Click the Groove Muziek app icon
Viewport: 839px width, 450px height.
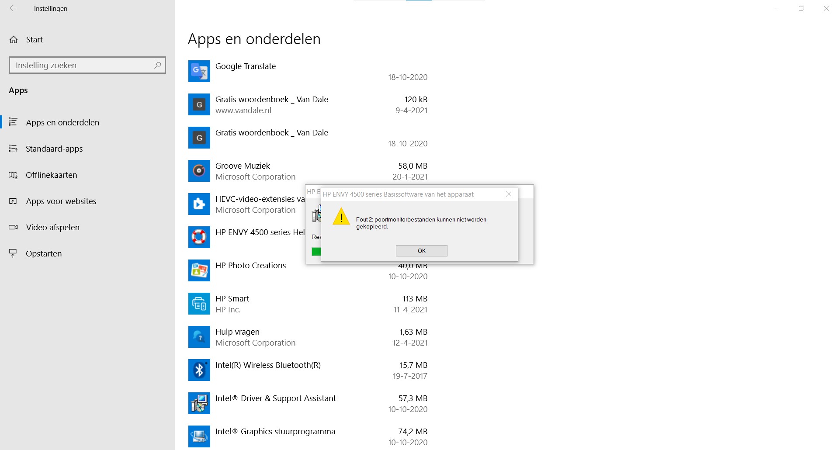pyautogui.click(x=199, y=171)
